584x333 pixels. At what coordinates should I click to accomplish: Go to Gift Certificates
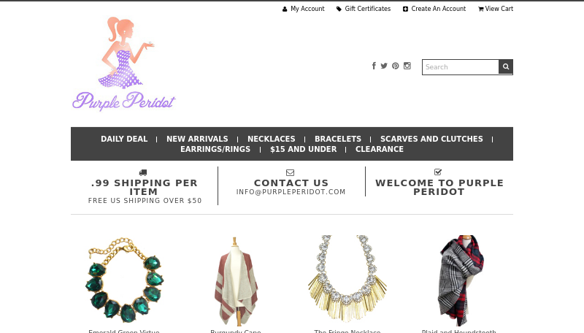tap(364, 9)
